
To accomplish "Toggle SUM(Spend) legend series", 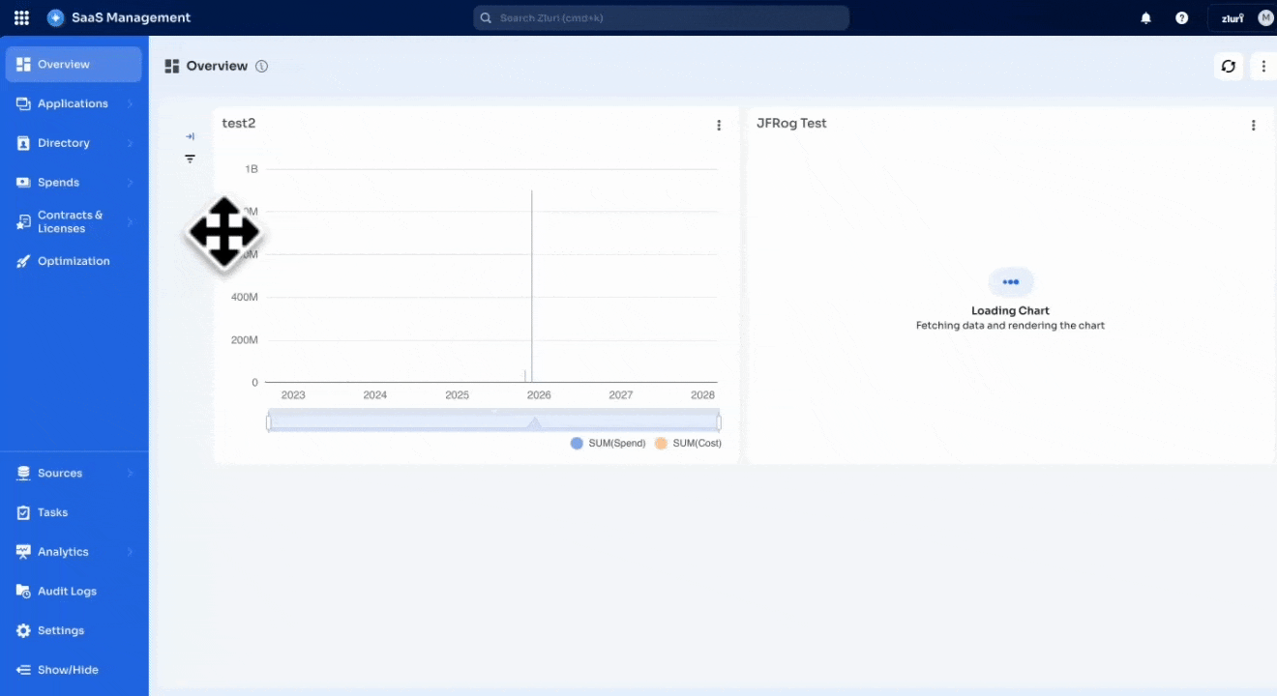I will tap(608, 443).
